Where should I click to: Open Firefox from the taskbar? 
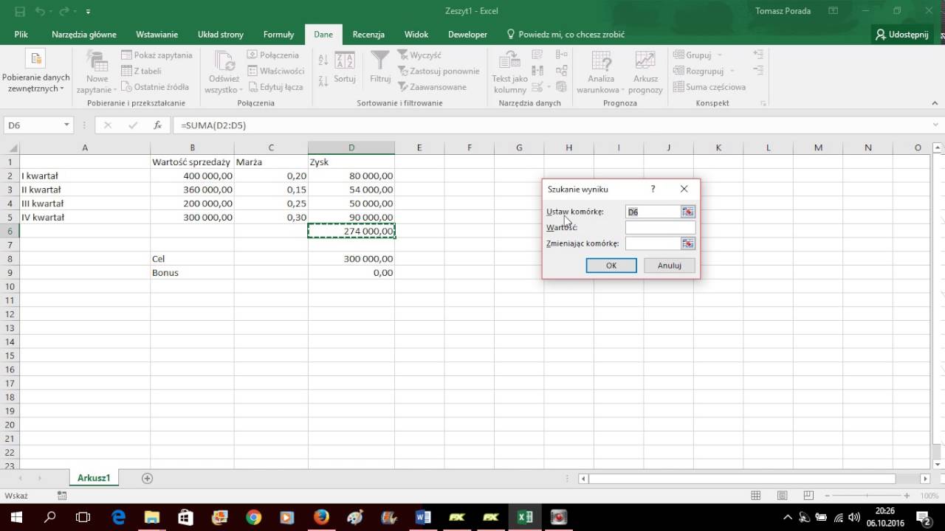[321, 517]
